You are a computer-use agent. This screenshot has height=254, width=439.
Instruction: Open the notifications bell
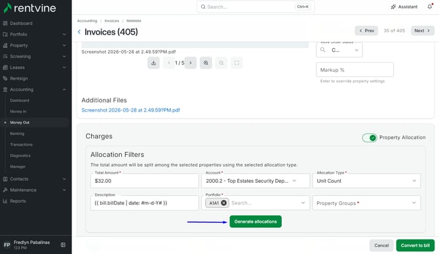[430, 7]
